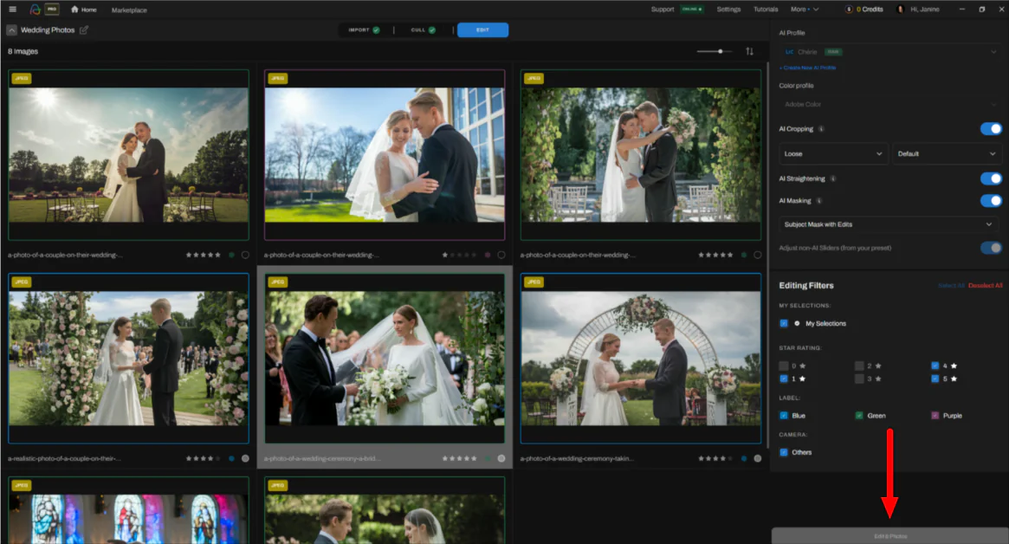This screenshot has height=544, width=1009.
Task: Open the Default crop ratio dropdown
Action: [x=946, y=154]
